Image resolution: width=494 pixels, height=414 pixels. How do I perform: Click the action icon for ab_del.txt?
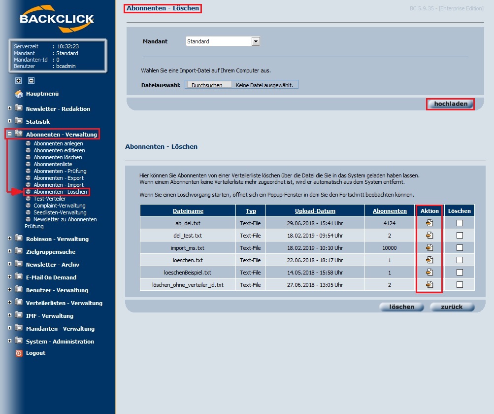click(x=429, y=223)
